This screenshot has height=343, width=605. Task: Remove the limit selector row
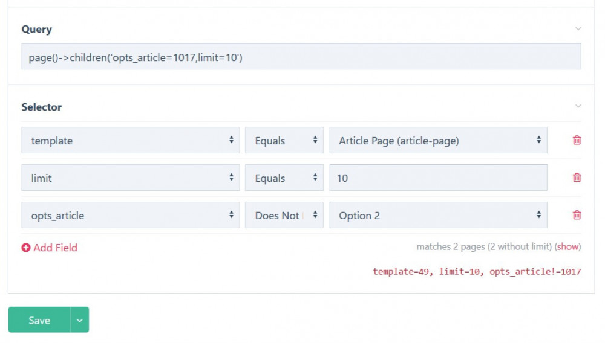(x=577, y=178)
